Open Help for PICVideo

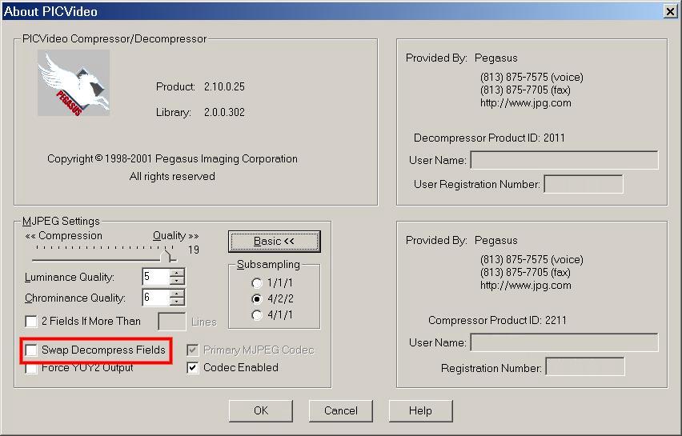coord(420,410)
